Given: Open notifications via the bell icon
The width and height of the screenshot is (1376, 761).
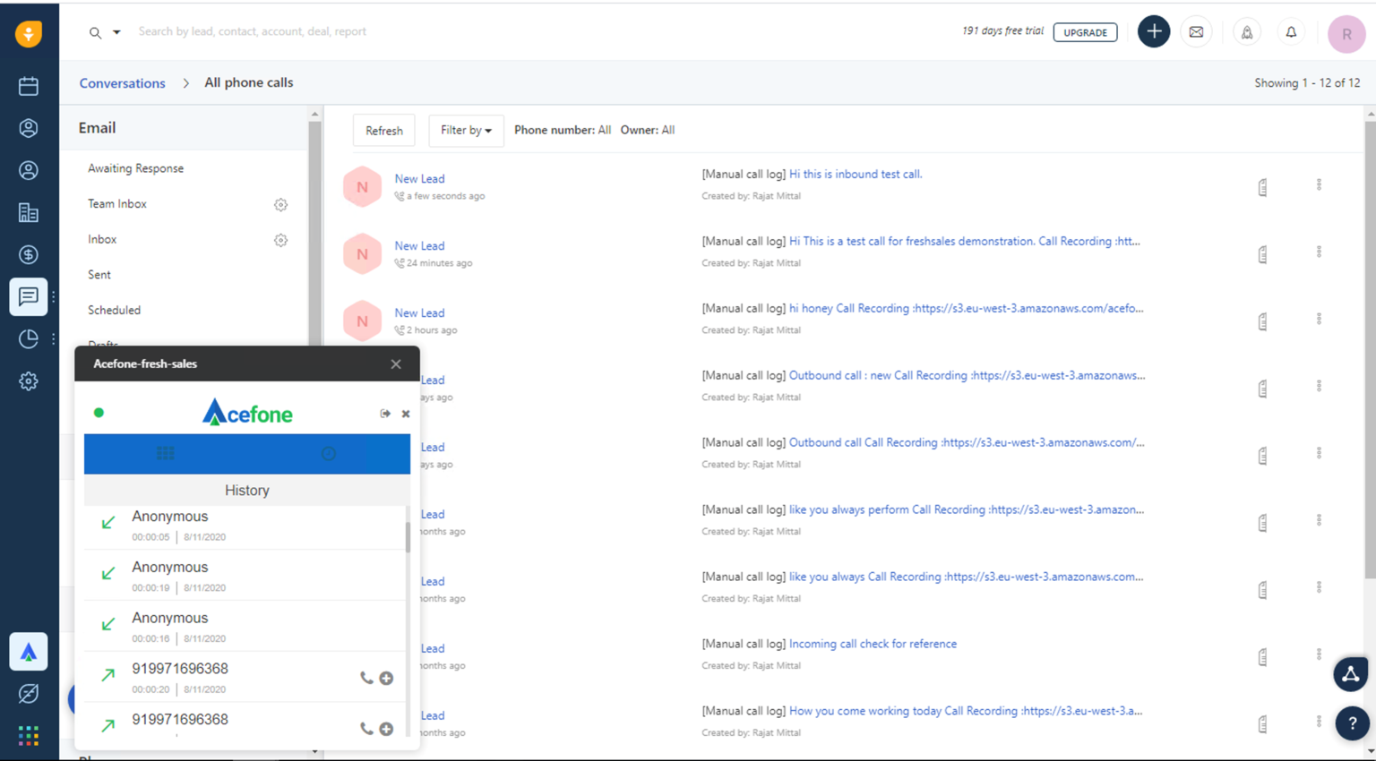Looking at the screenshot, I should tap(1291, 31).
